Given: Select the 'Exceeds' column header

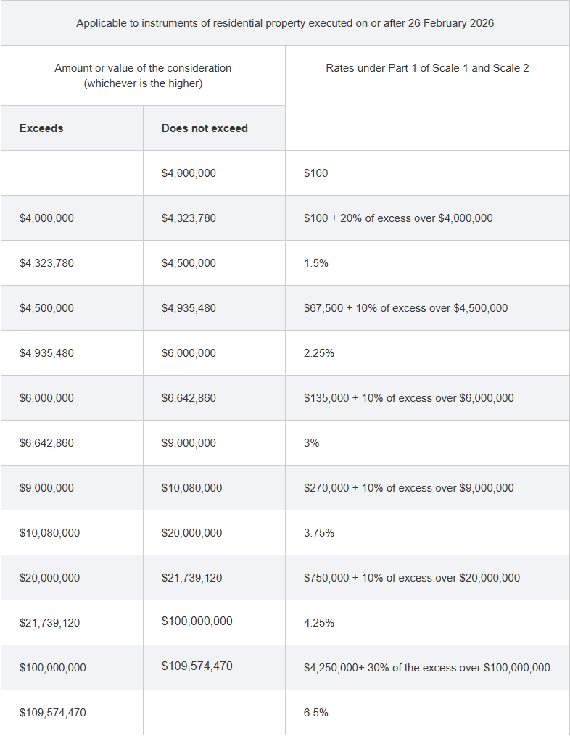Looking at the screenshot, I should (72, 128).
